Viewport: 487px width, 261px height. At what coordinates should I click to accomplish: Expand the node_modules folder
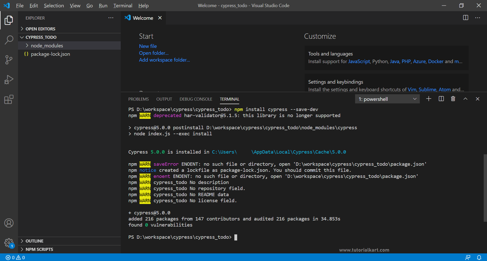(x=47, y=46)
